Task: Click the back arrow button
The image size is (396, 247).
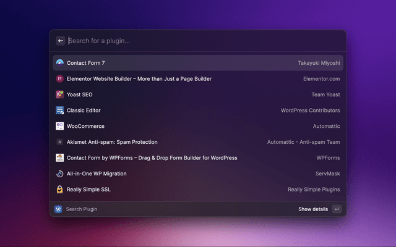Action: coord(61,41)
